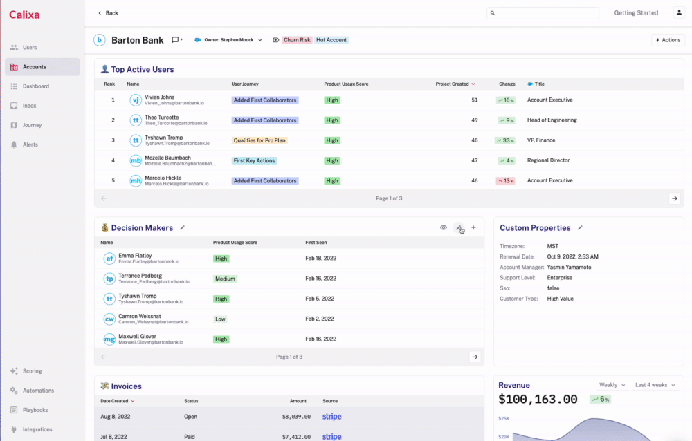Go to Dashboard in sidebar
Screen dimensions: 692x441
click(35, 86)
